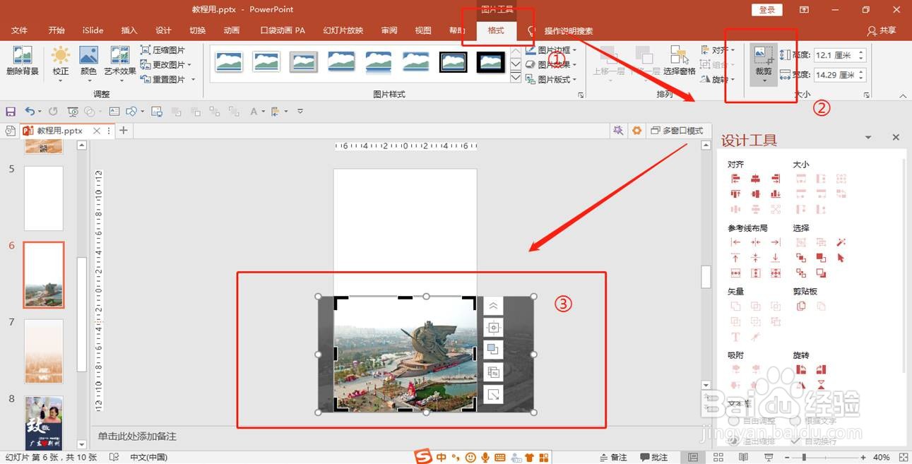912x464 pixels.
Task: Click the Remove Background (删除背景) button
Action: pos(23,61)
